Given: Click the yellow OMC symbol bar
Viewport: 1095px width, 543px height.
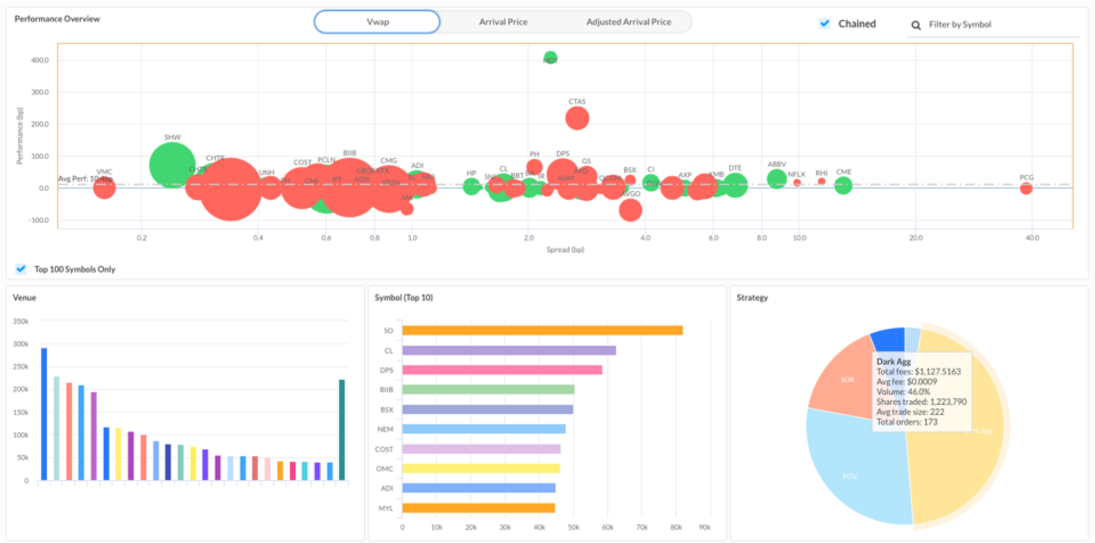Looking at the screenshot, I should (481, 469).
